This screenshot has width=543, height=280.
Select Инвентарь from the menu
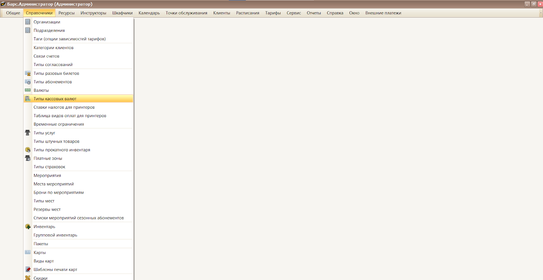pyautogui.click(x=78, y=227)
